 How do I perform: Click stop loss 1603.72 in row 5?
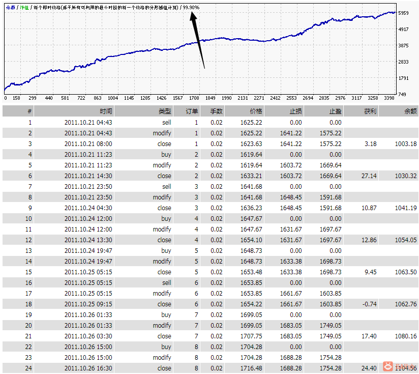pos(291,165)
